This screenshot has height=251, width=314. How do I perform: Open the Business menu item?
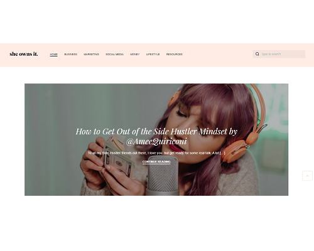point(70,54)
